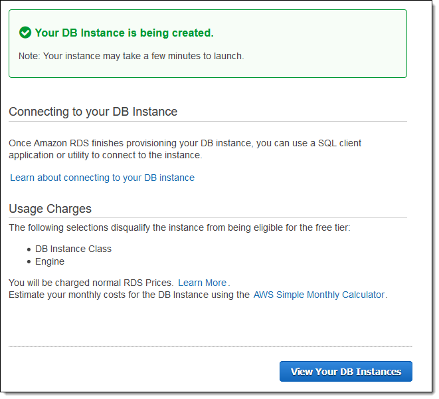The height and width of the screenshot is (399, 439).
Task: Select the 'Connecting to your DB Instance' heading
Action: point(93,112)
